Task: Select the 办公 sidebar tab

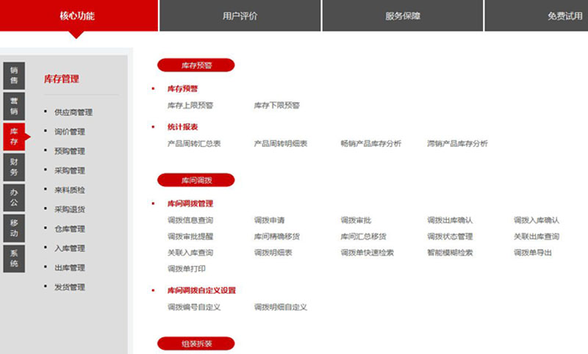Action: click(x=14, y=197)
